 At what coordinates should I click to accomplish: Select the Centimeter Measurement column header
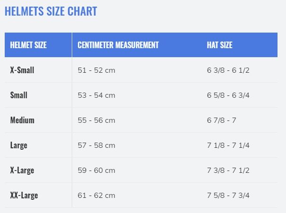coord(118,45)
